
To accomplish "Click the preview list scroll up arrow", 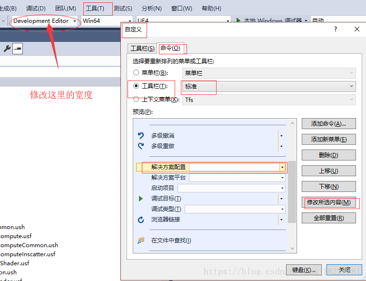I will 292,123.
